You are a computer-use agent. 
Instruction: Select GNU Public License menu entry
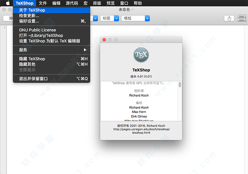pyautogui.click(x=52, y=30)
